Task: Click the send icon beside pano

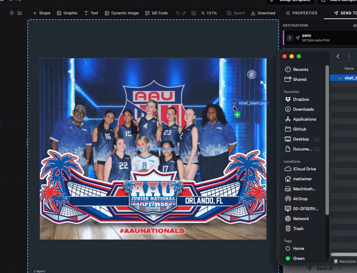Action: (x=298, y=38)
